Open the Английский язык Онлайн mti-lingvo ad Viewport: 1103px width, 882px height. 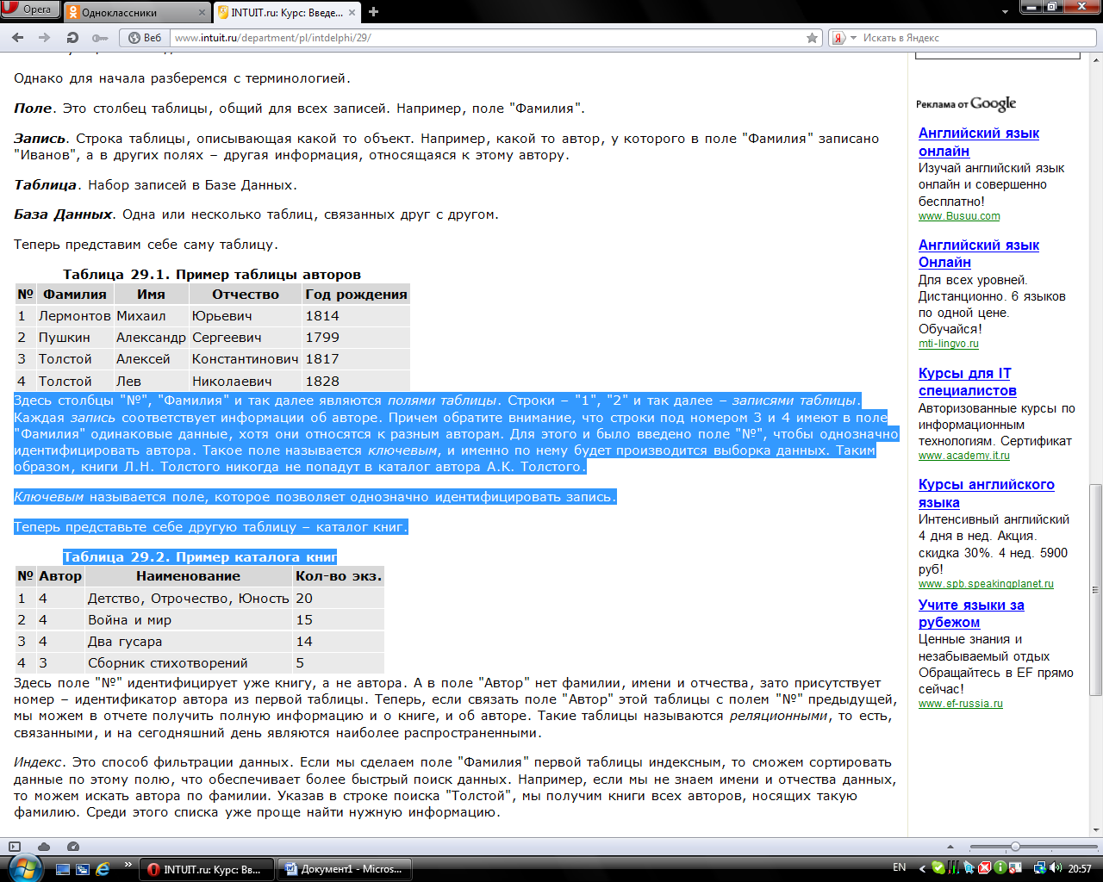pos(978,253)
